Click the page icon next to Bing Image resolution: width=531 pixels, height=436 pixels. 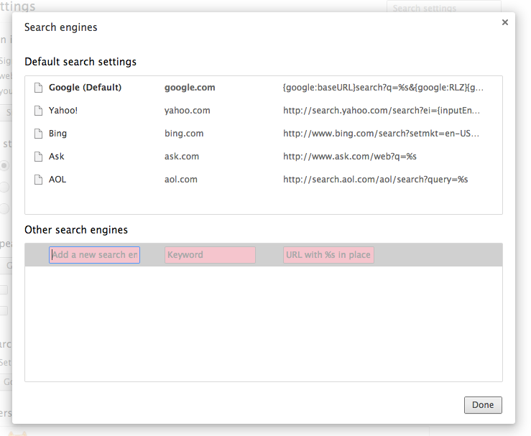tap(39, 134)
